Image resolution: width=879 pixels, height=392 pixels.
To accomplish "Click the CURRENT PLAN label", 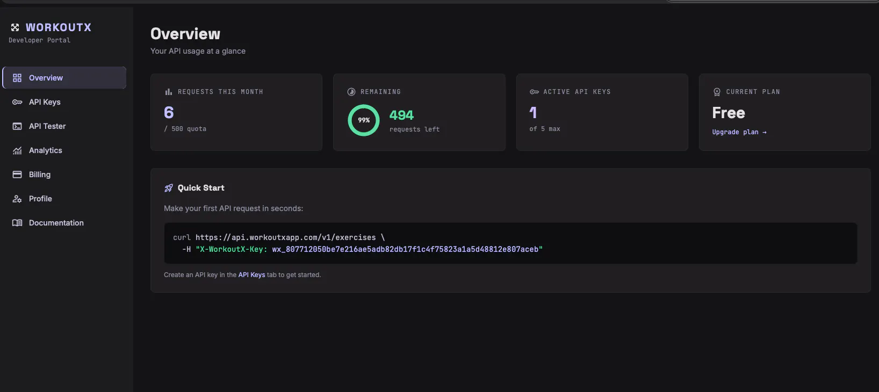I will [753, 92].
